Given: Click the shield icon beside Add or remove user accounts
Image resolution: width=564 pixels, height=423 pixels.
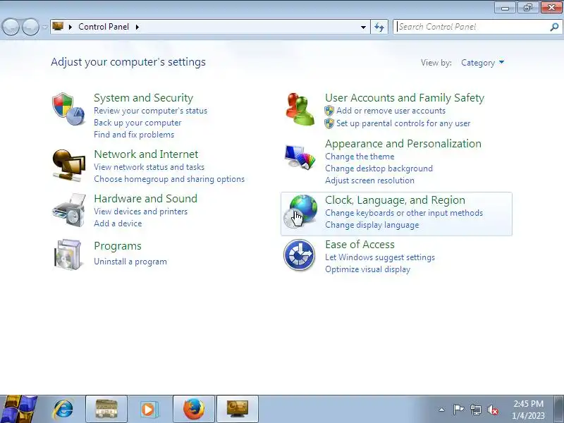Looking at the screenshot, I should [x=329, y=111].
